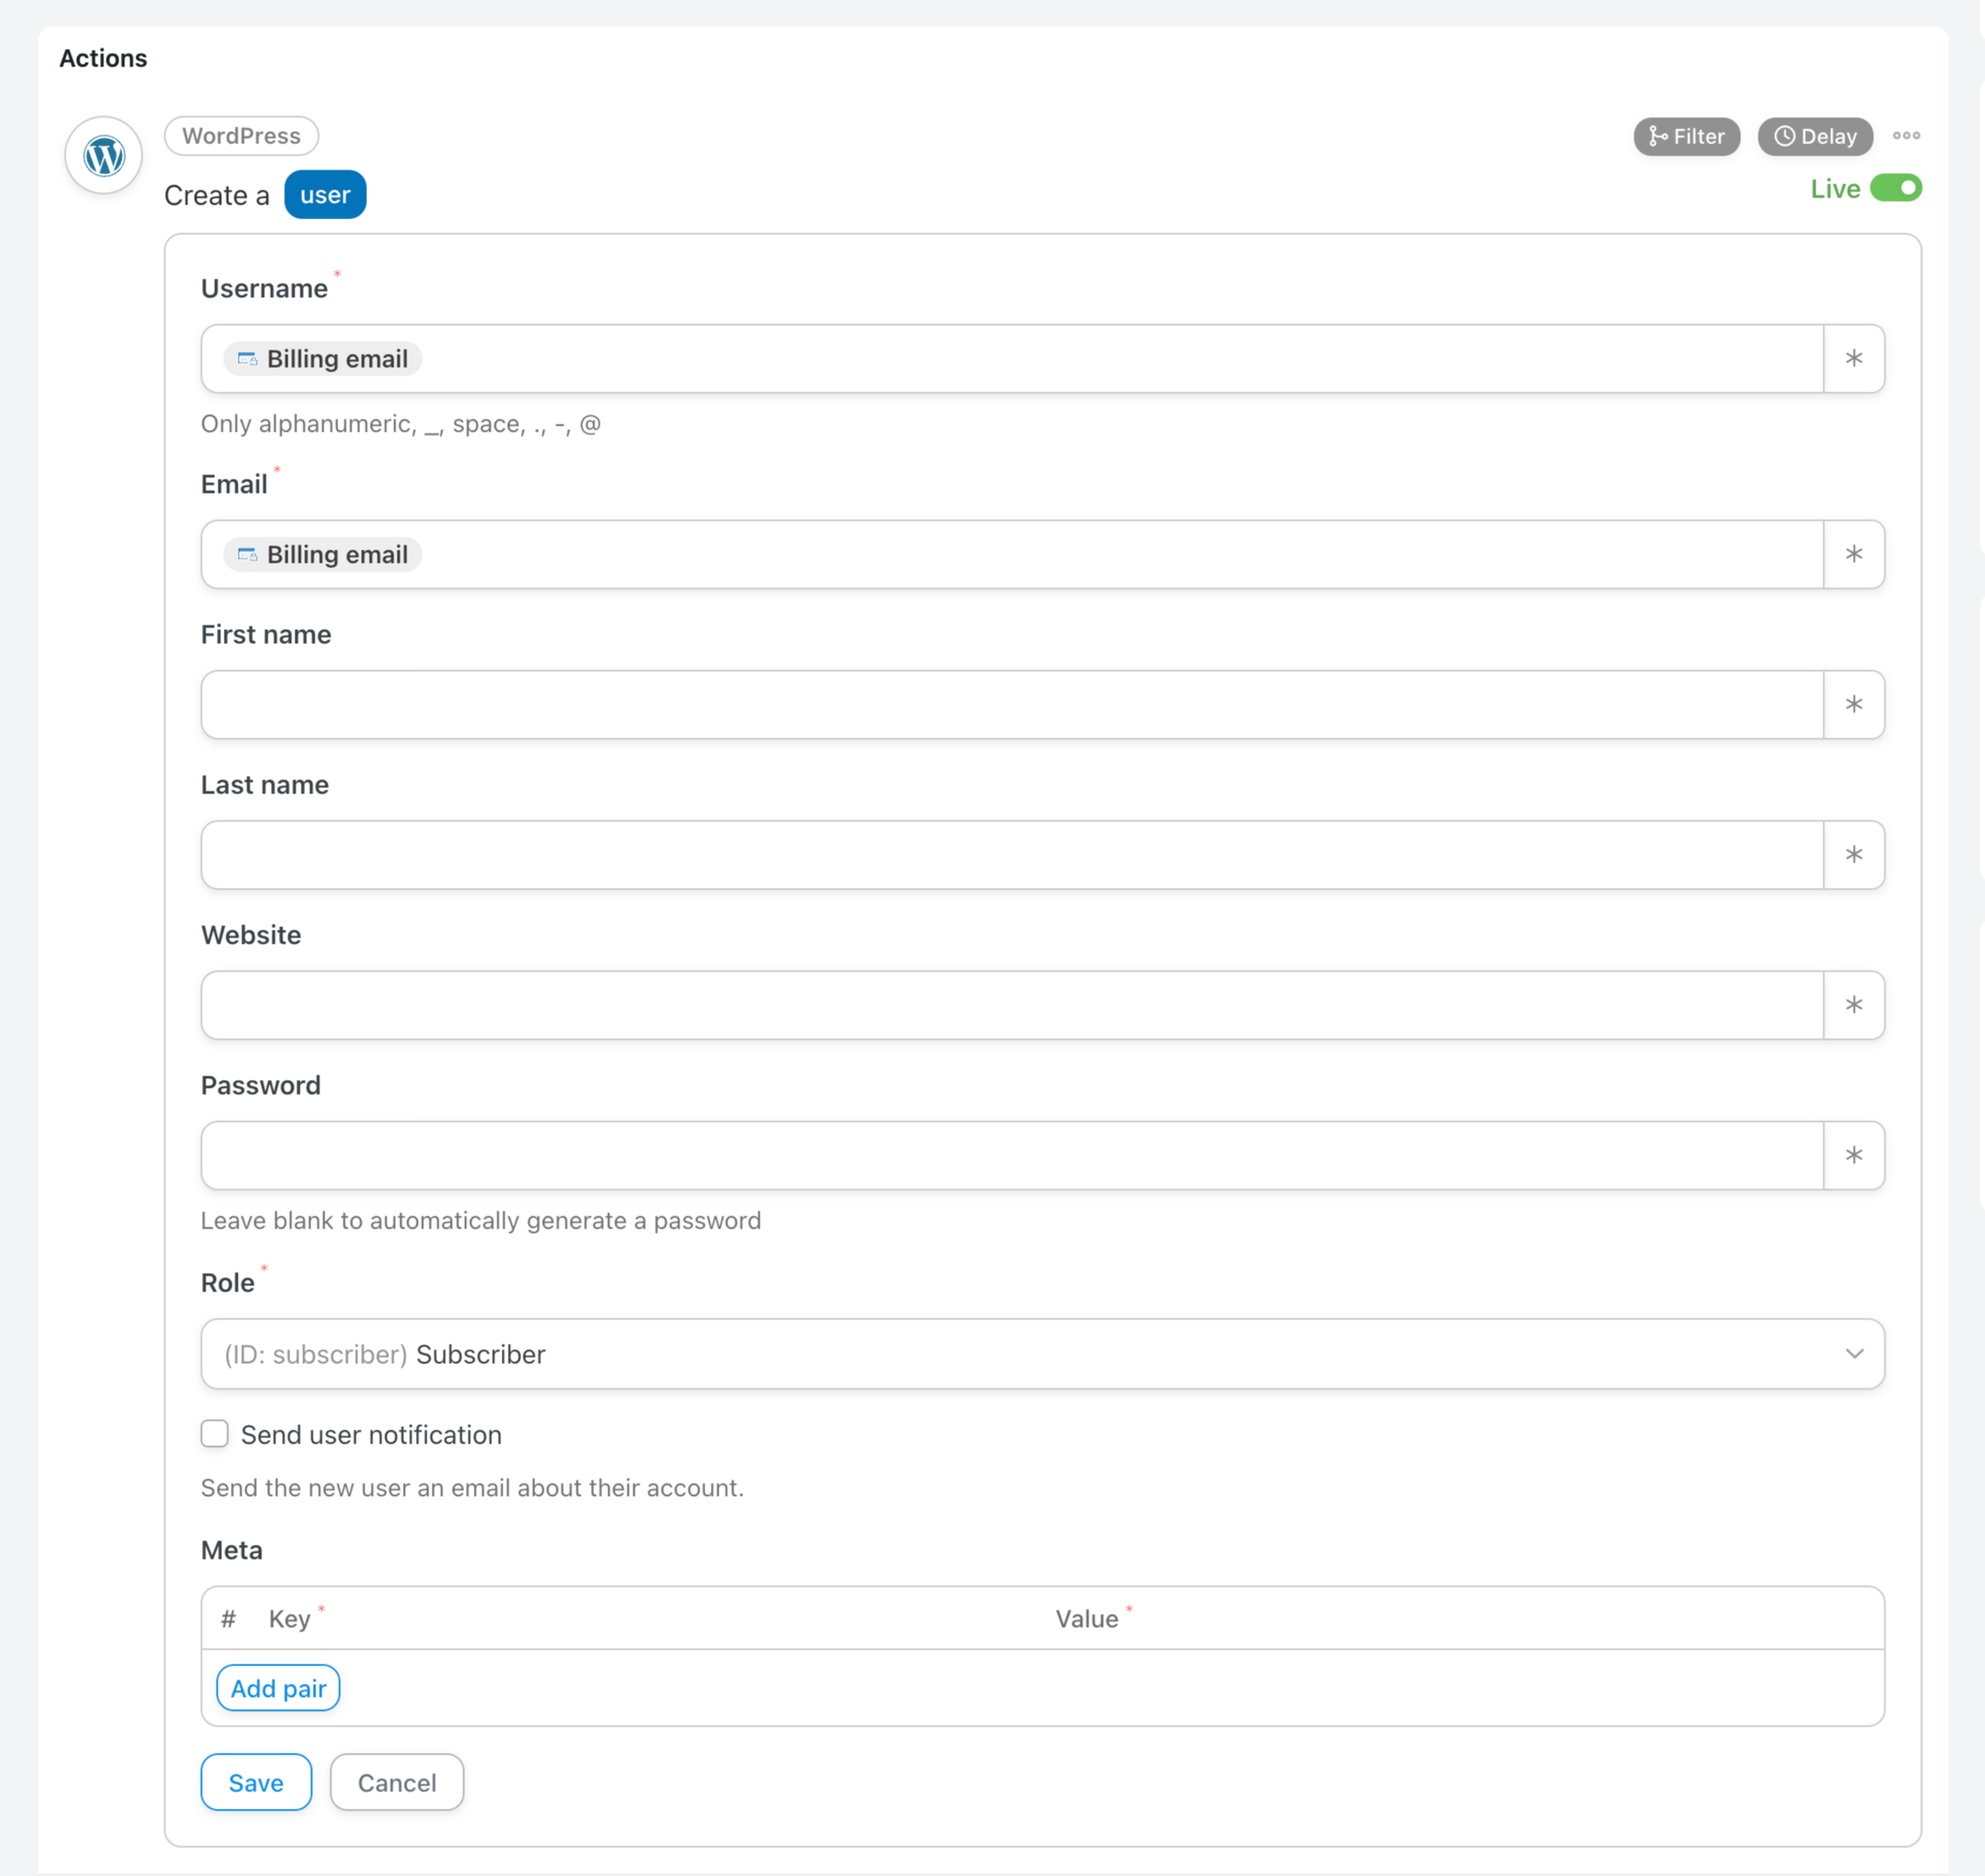Click the Add pair button
Screen dimensions: 1985x1876
click(x=278, y=1688)
